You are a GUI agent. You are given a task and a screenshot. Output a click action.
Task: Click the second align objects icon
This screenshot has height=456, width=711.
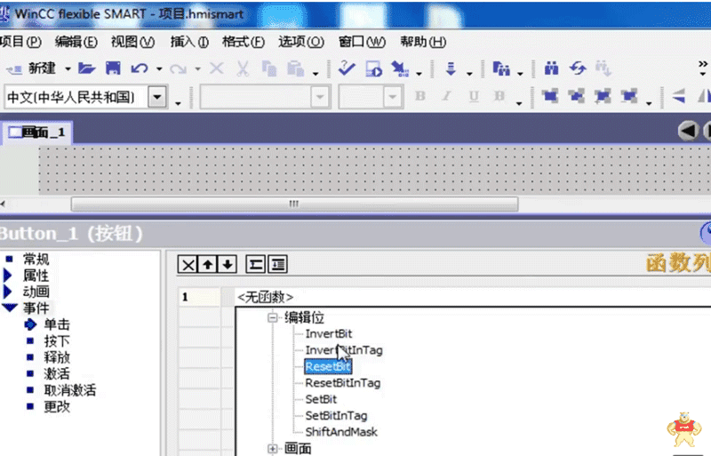[x=576, y=96]
